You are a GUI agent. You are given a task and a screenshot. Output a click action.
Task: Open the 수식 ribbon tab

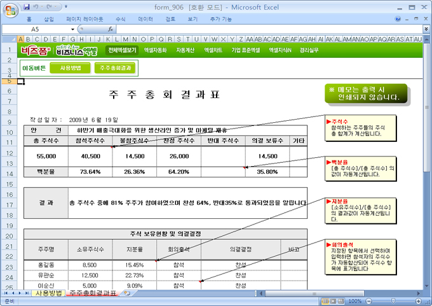(121, 20)
